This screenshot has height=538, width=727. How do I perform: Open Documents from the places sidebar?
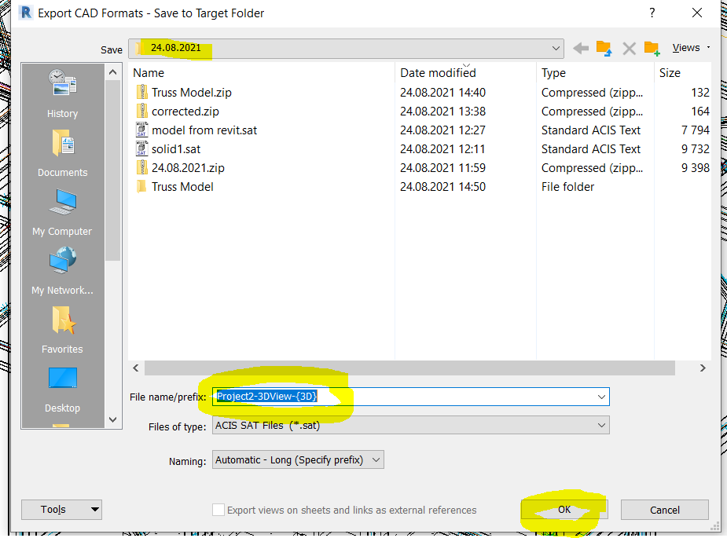click(x=62, y=153)
